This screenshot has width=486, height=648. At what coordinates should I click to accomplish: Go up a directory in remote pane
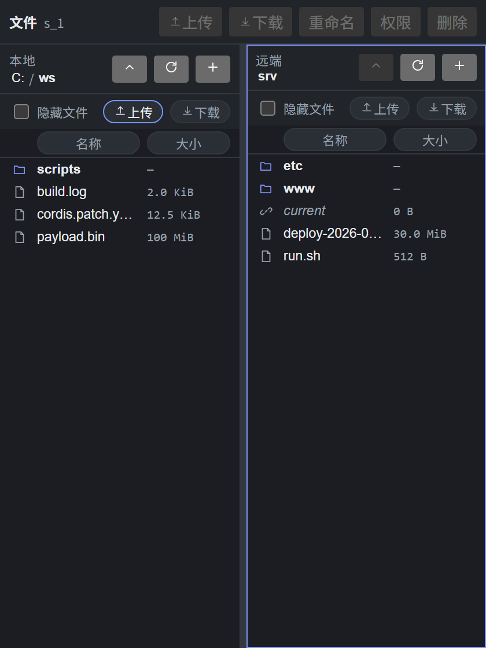tap(376, 67)
